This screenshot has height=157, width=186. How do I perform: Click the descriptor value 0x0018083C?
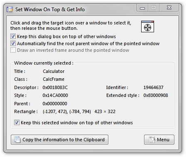point(55,87)
